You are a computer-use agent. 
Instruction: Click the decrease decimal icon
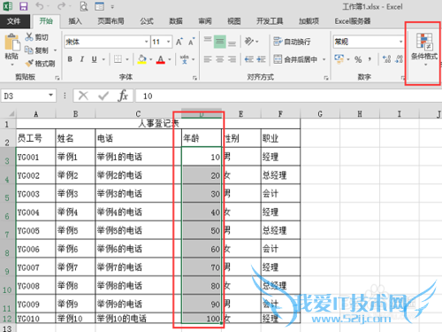coord(399,59)
